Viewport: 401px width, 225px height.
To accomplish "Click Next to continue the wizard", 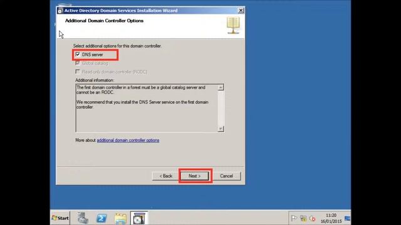I will (x=195, y=176).
